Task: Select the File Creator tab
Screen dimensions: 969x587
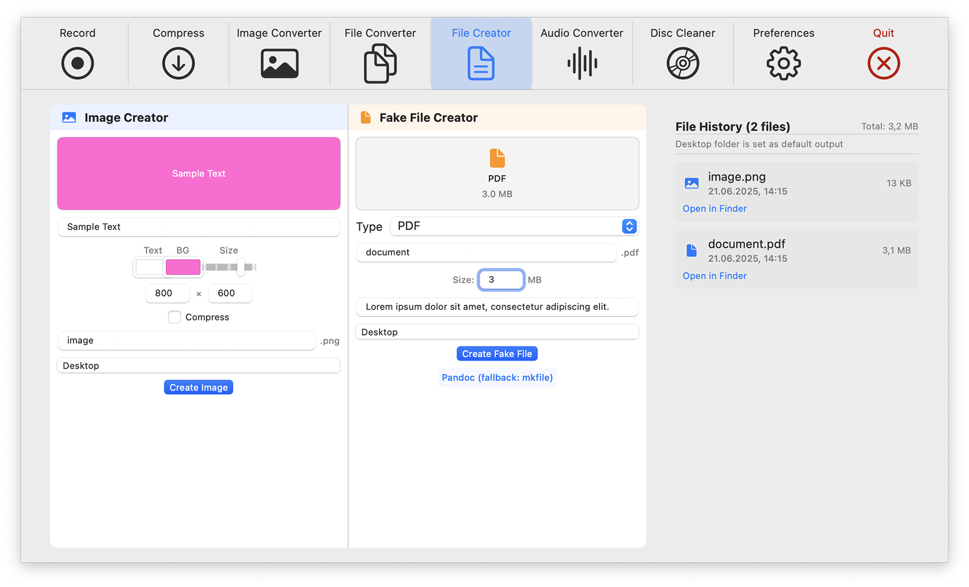Action: click(481, 54)
